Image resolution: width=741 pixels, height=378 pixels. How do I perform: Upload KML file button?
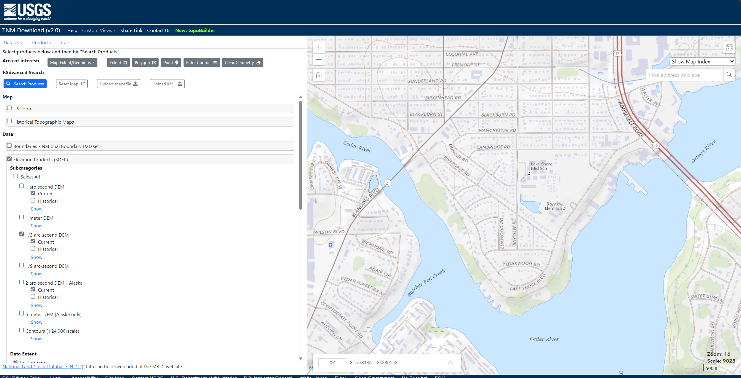167,84
